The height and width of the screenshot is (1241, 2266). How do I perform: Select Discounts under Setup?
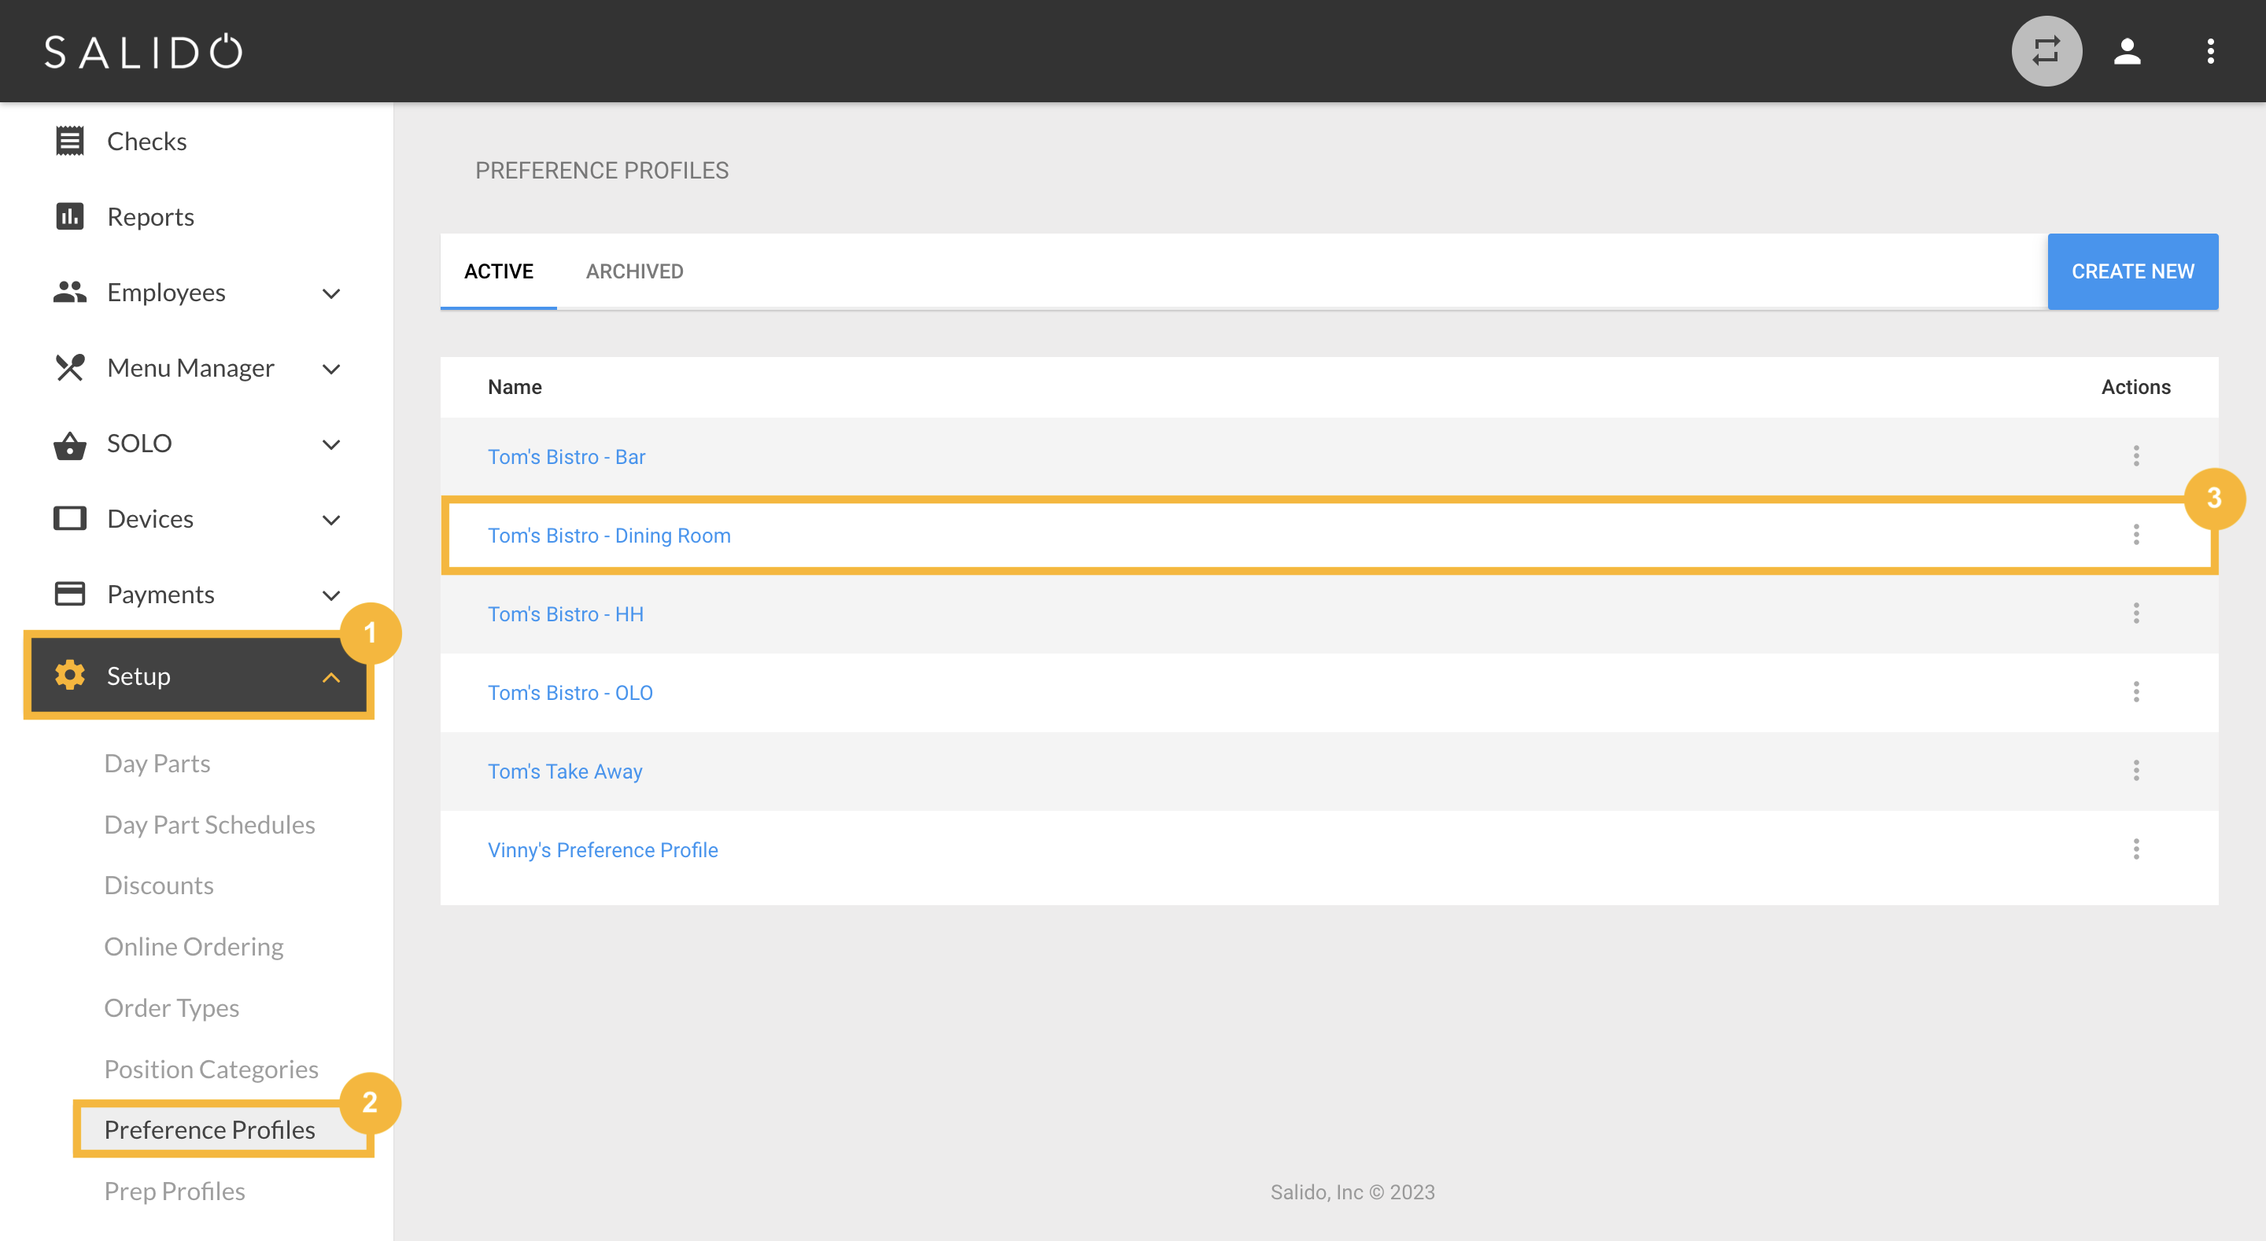point(159,886)
